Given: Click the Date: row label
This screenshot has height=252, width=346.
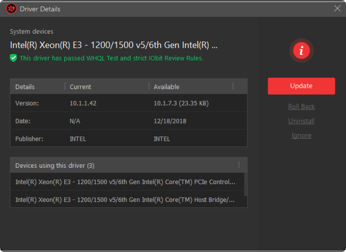Looking at the screenshot, I should [23, 121].
